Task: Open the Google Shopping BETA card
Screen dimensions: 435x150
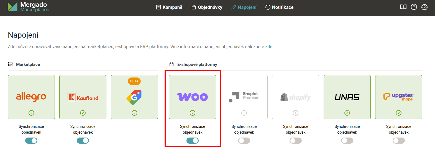Action: pyautogui.click(x=134, y=97)
